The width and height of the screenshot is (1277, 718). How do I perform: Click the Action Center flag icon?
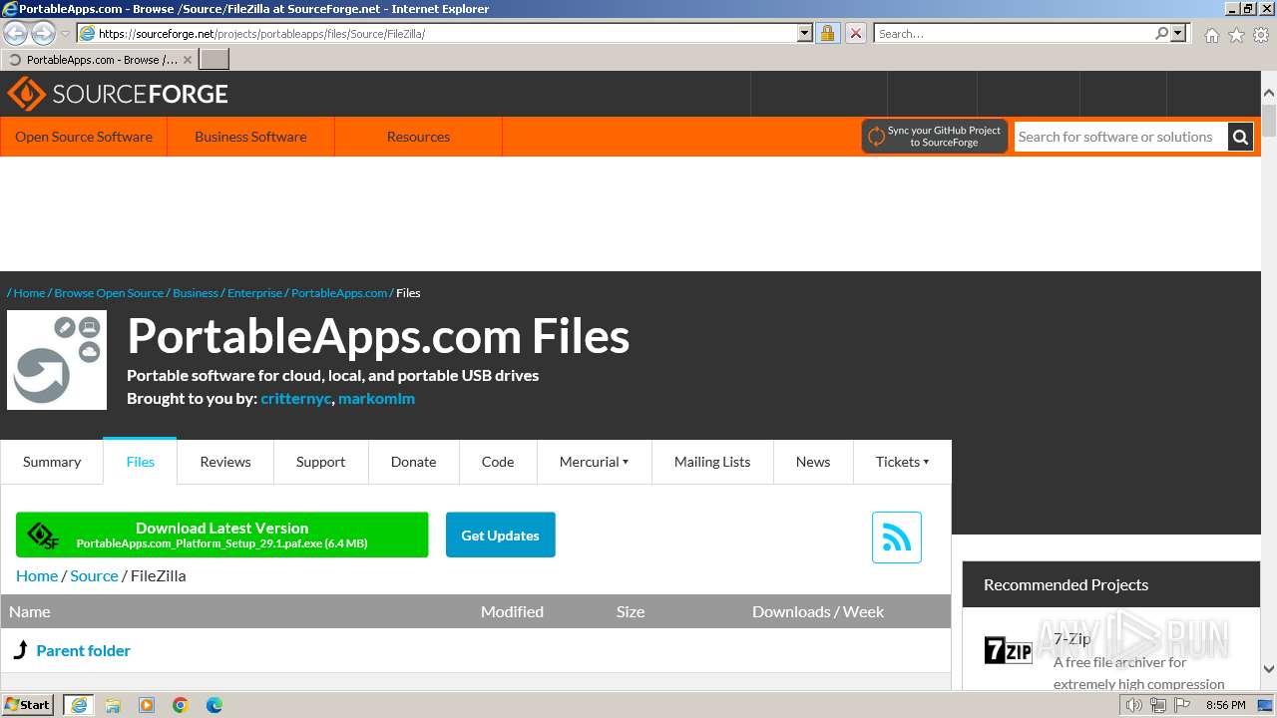click(1182, 705)
